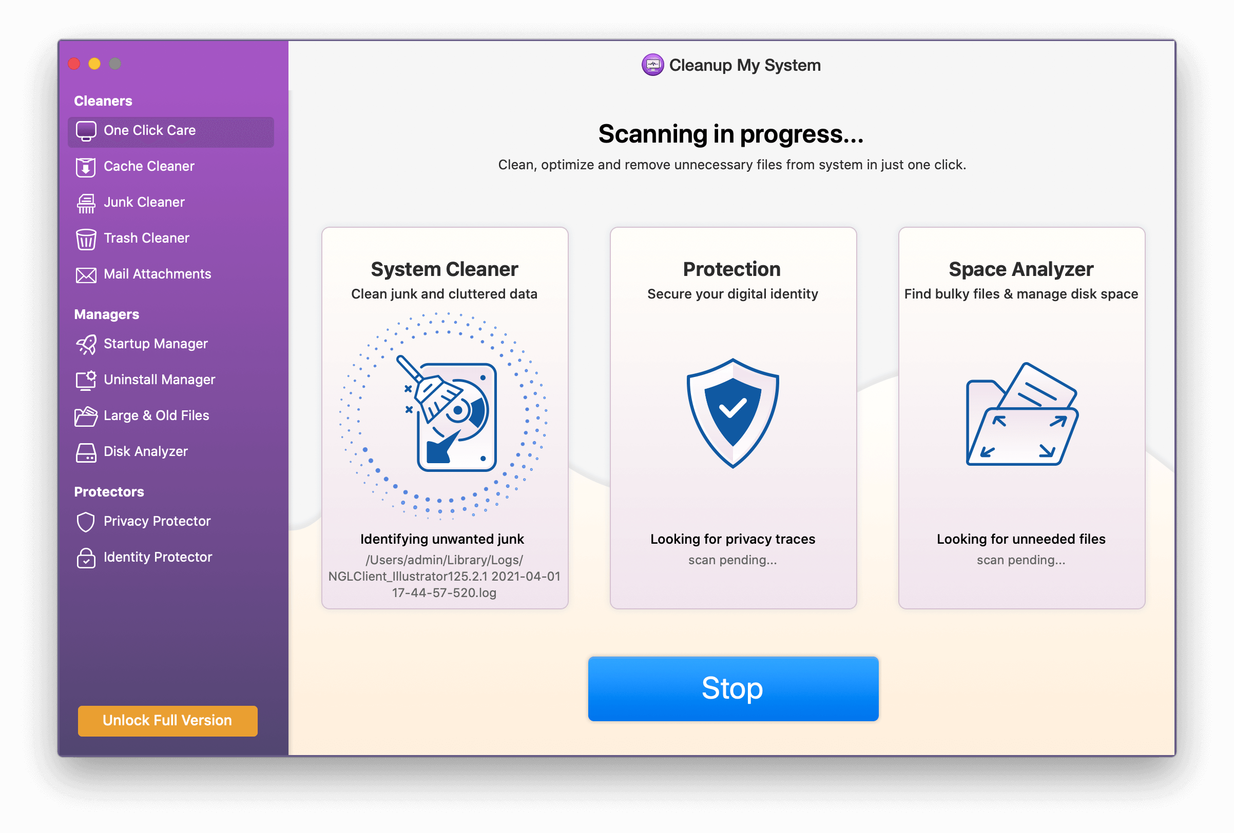The height and width of the screenshot is (833, 1234).
Task: Expand the Protectors sidebar section
Action: click(x=109, y=491)
